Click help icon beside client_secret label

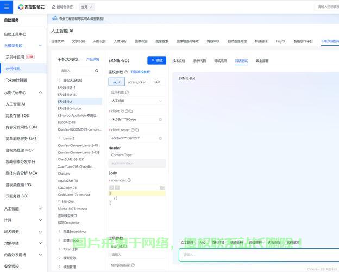133,130
